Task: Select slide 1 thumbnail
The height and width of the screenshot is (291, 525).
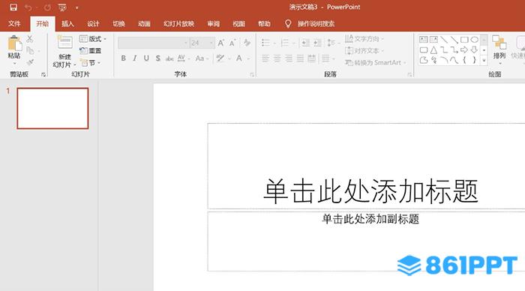Action: click(53, 108)
